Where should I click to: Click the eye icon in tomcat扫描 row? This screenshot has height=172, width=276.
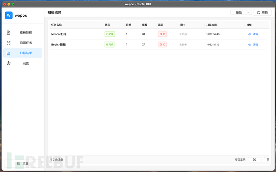pos(250,34)
